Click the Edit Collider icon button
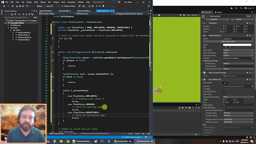Image resolution: width=256 pixels, height=144 pixels. [225, 83]
